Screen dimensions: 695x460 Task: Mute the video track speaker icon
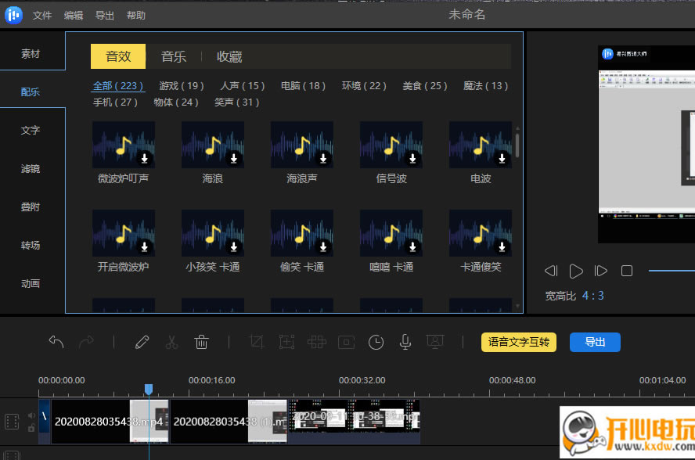(x=31, y=415)
